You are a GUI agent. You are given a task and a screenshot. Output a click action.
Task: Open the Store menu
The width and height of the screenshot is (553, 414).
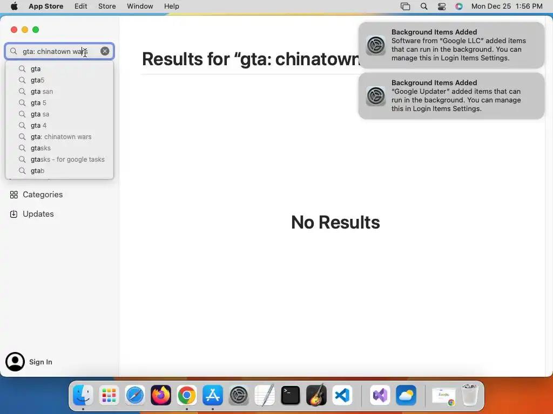click(x=107, y=6)
